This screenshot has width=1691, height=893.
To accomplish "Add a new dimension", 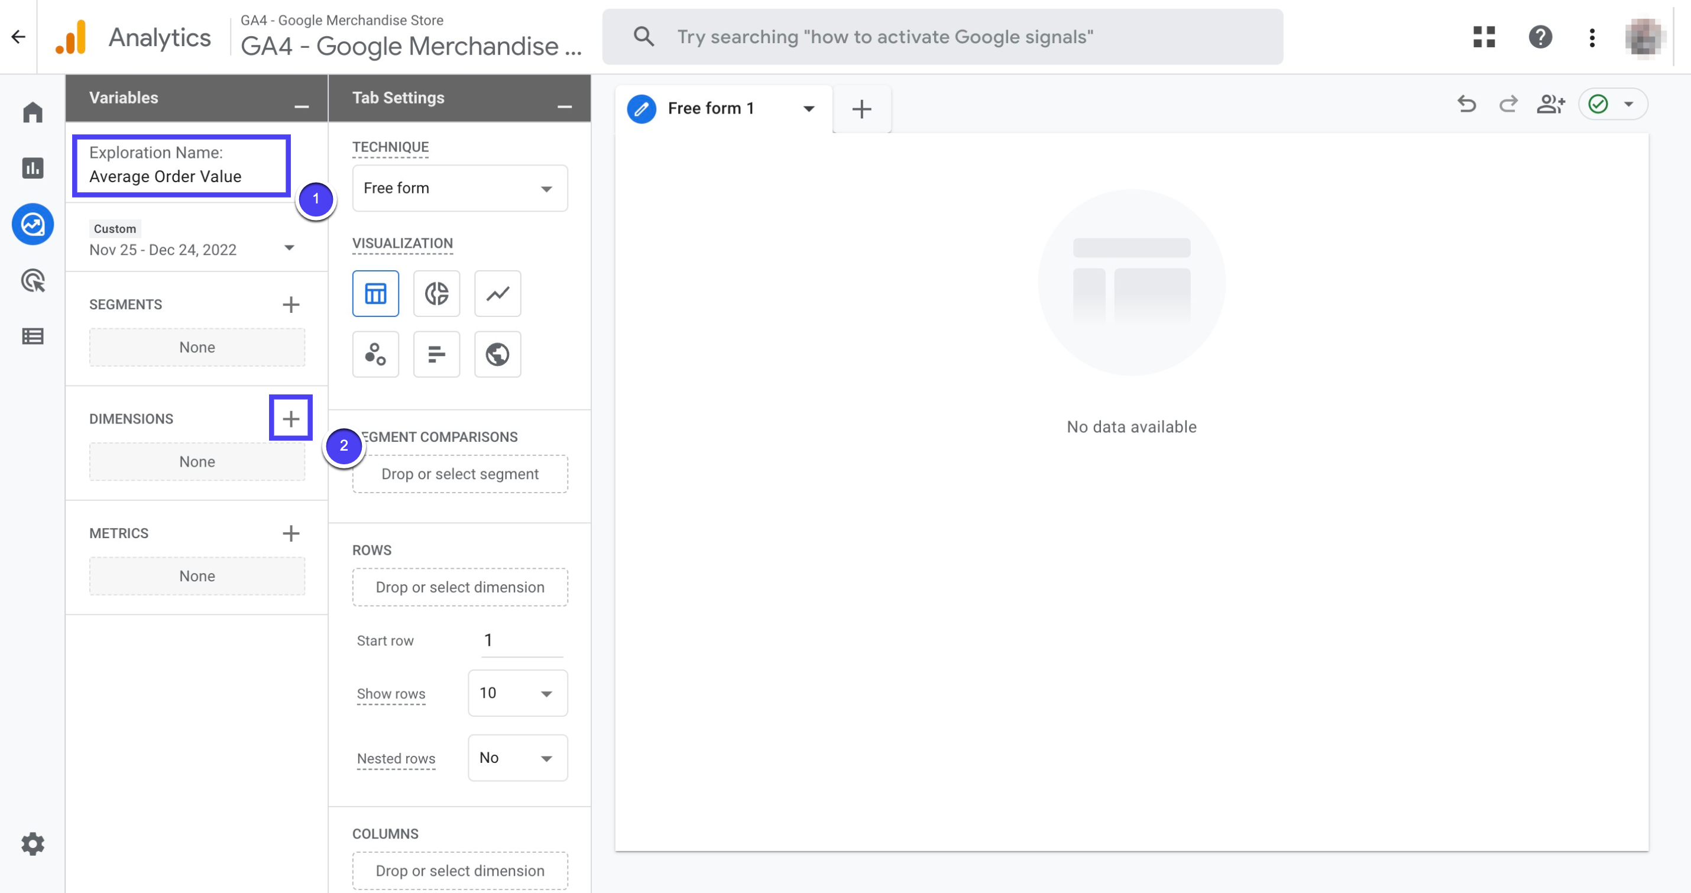I will [x=291, y=418].
